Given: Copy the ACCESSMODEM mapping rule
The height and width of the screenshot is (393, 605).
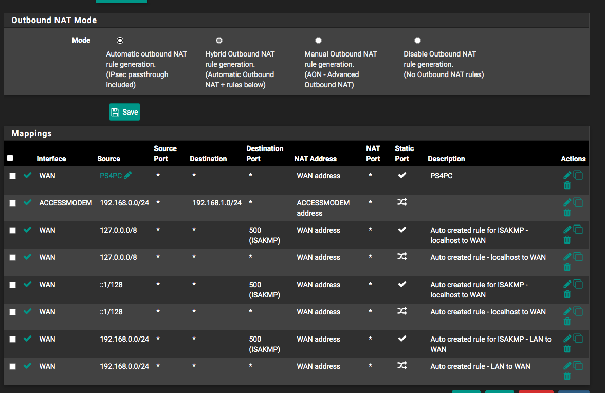Looking at the screenshot, I should pyautogui.click(x=578, y=202).
